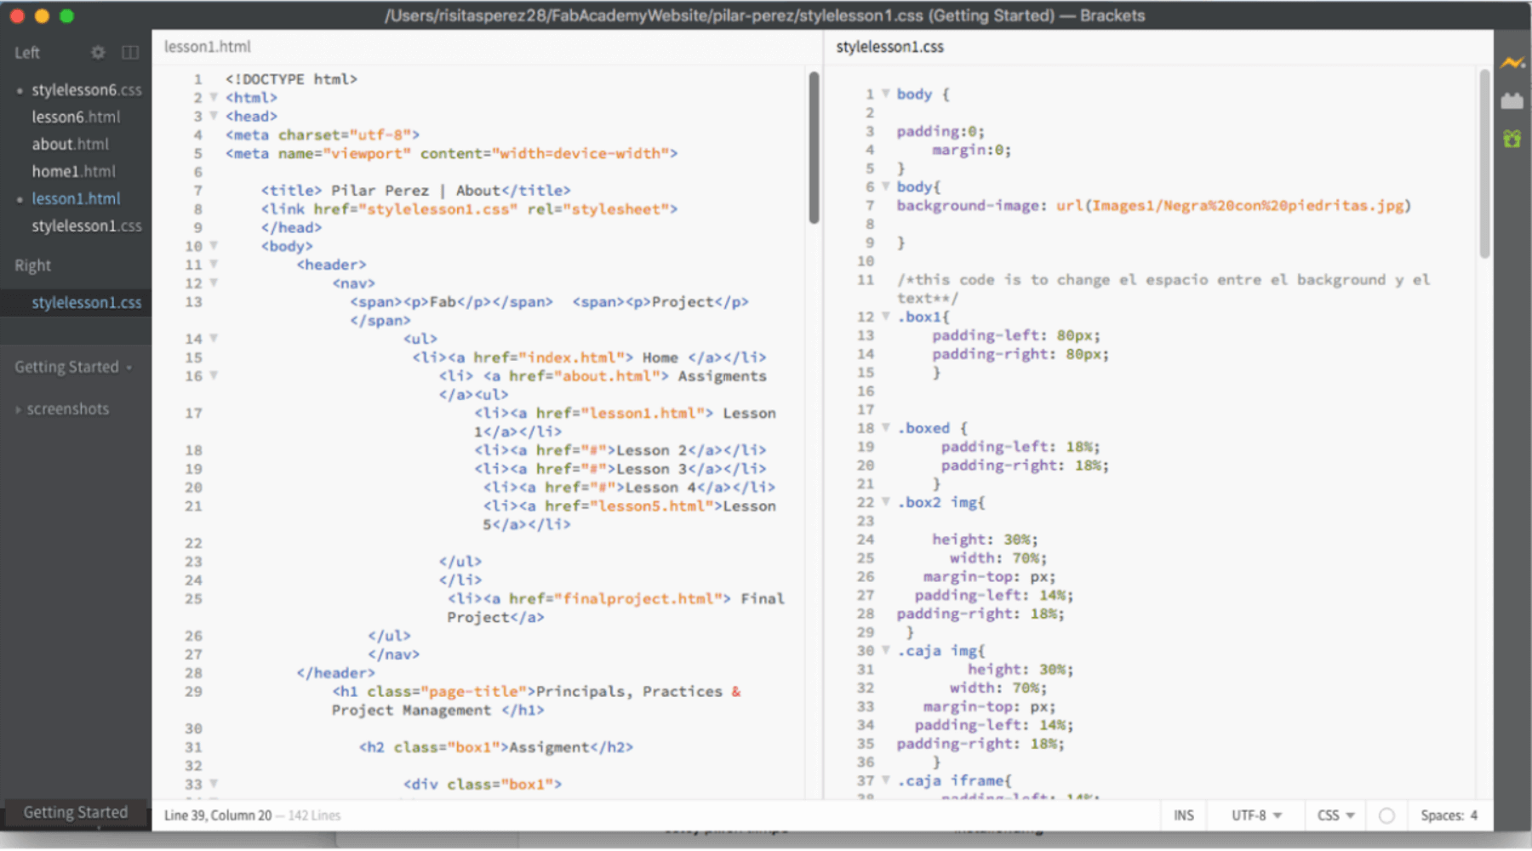This screenshot has width=1532, height=851.
Task: Select stylelesson1.css under Right pane list
Action: 87,303
